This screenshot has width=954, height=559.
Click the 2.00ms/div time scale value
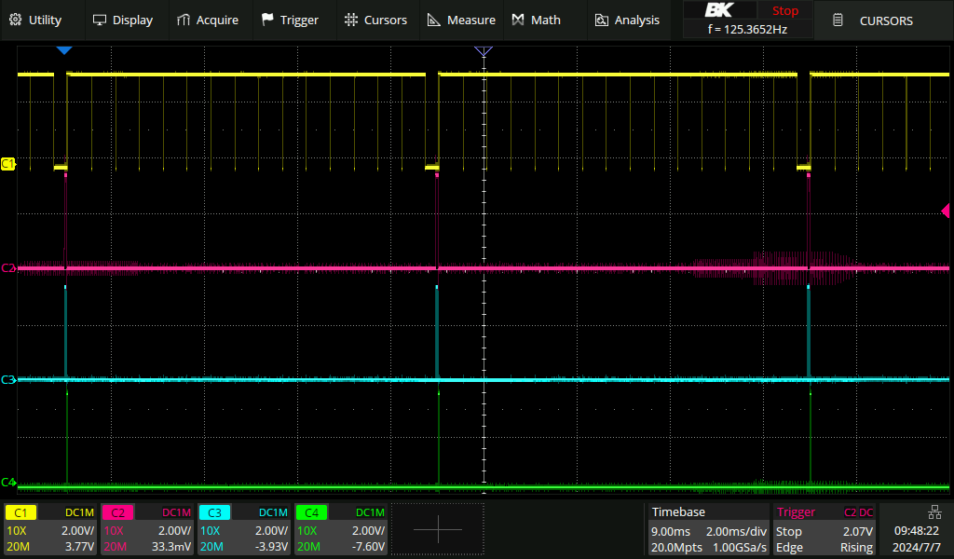pos(736,531)
